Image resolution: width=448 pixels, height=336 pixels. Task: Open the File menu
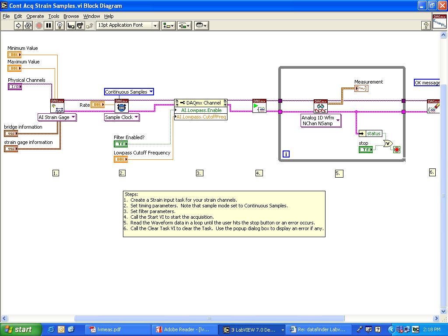click(x=6, y=16)
